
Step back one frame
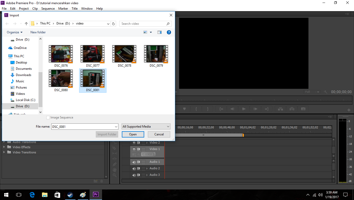[x=232, y=109]
